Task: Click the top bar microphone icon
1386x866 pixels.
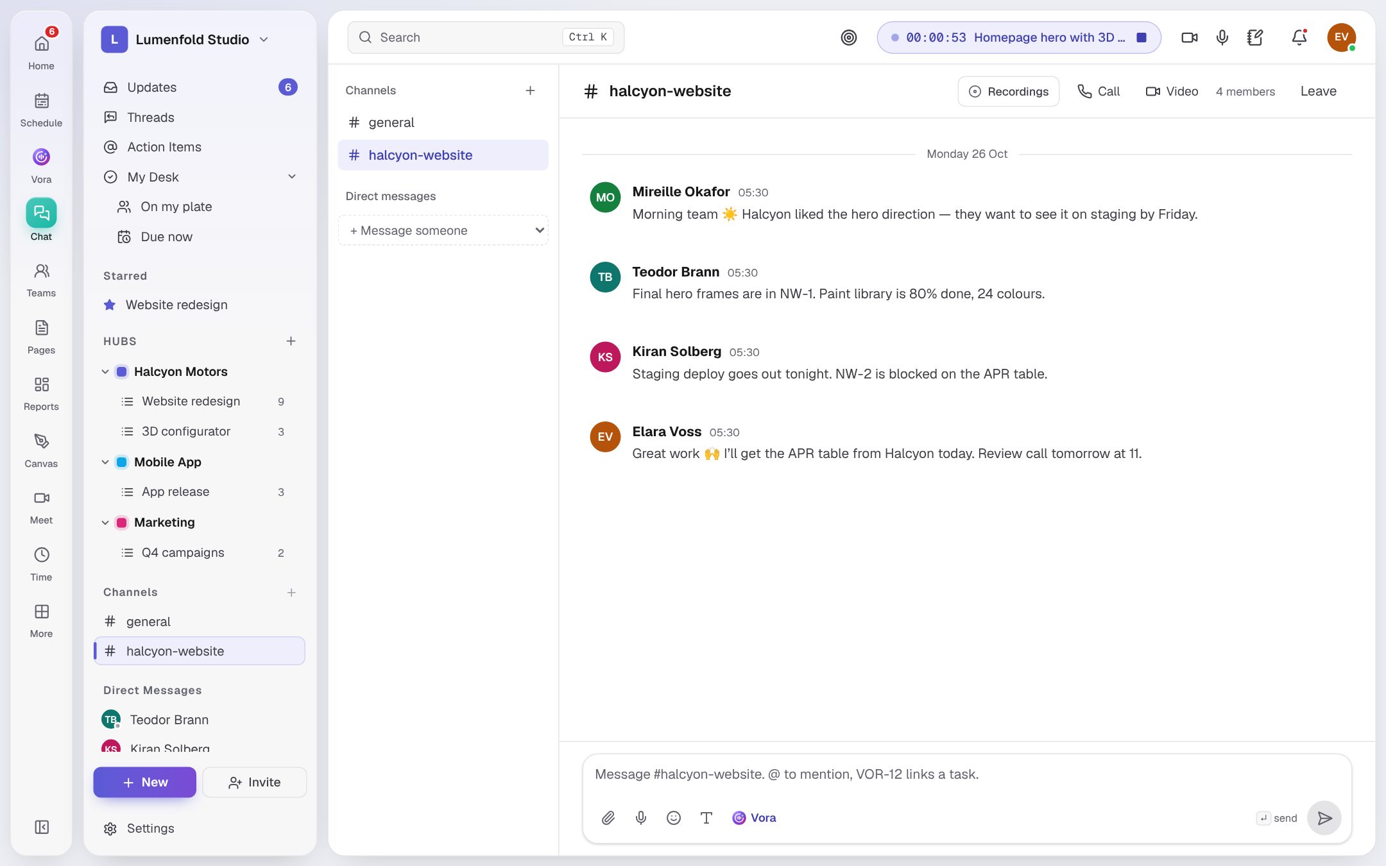Action: (1222, 37)
